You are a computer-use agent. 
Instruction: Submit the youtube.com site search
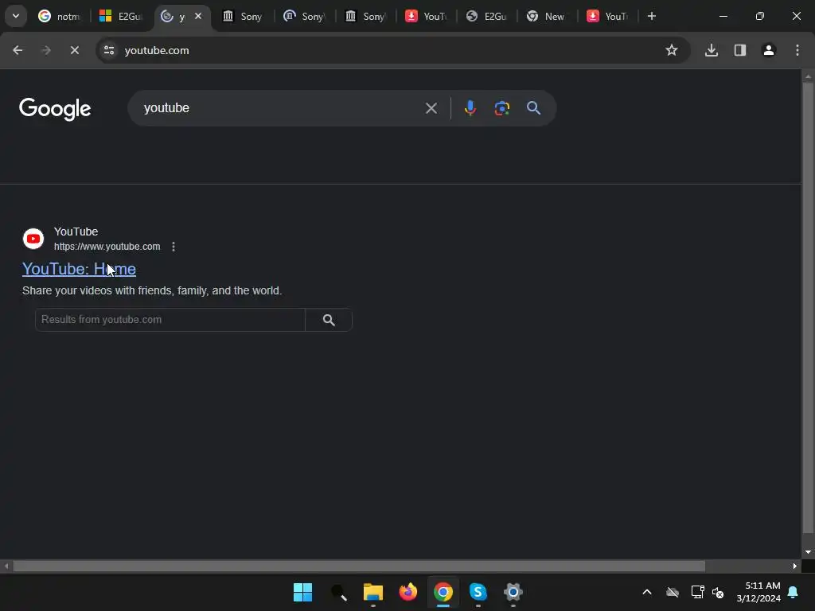coord(329,320)
